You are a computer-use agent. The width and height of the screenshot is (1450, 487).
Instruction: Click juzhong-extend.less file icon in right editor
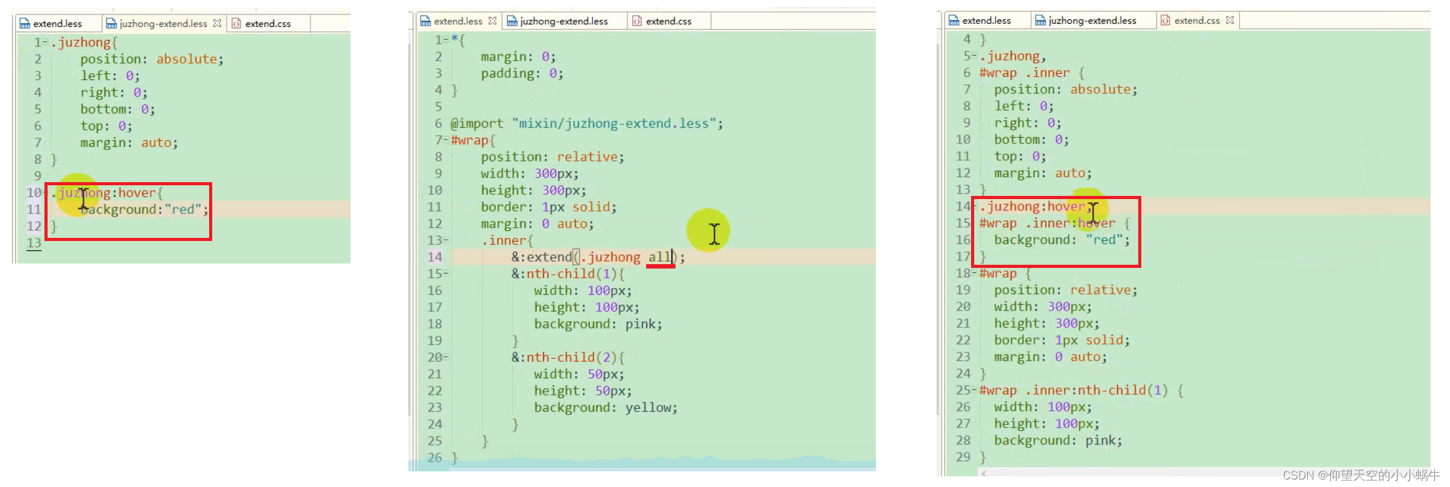pyautogui.click(x=1041, y=21)
